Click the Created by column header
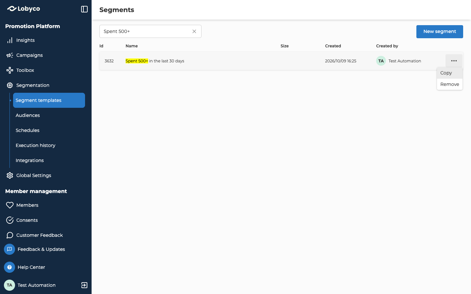 pos(387,46)
